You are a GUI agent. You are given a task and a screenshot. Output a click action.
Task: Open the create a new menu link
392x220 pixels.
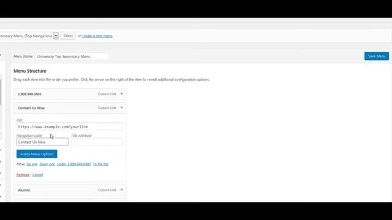click(97, 36)
